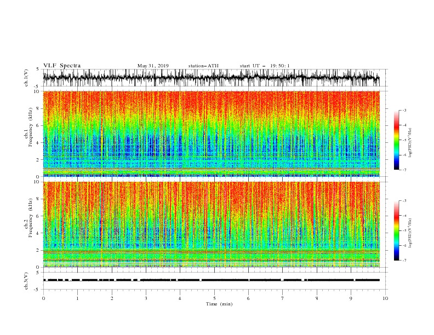Click inside the ch.2 spectrogram panel

click(211, 224)
